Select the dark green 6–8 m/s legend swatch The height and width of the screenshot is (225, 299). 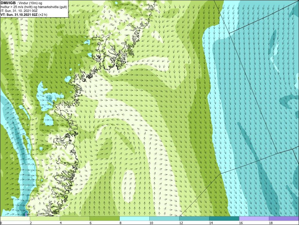(x=104, y=218)
